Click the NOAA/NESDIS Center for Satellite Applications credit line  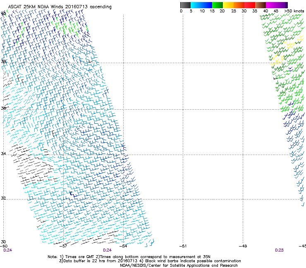pos(179,266)
